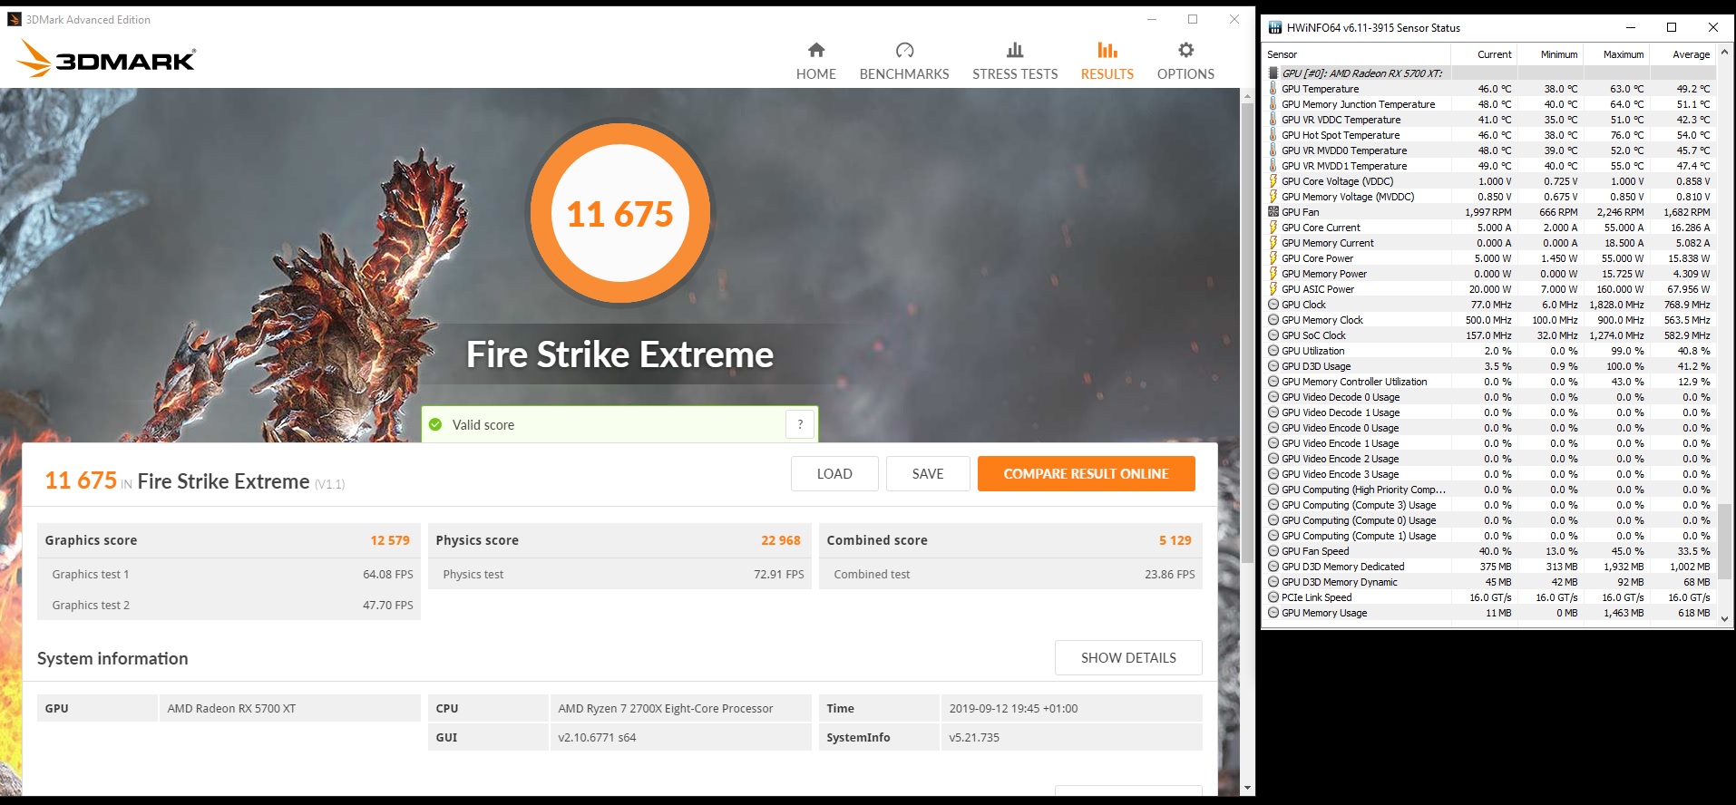This screenshot has width=1736, height=805.
Task: Select the GPU [#0] AMD Radeon RX 5700 XT row
Action: 1489,73
